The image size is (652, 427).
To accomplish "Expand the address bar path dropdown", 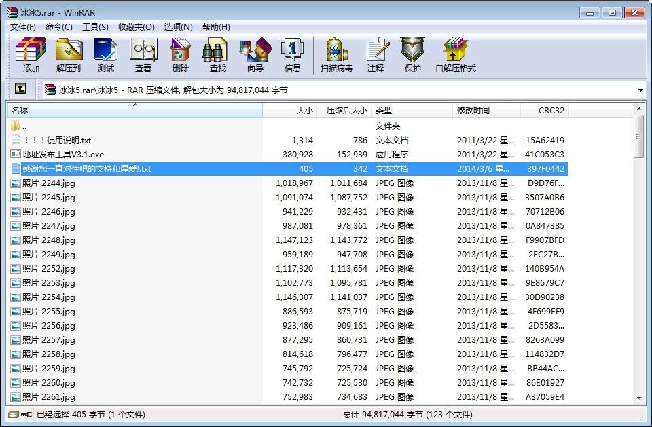I will 640,90.
